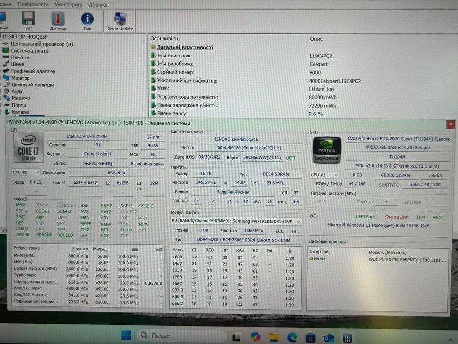Click design capacity value 80000 mWh
Image resolution: width=458 pixels, height=344 pixels.
coord(323,97)
